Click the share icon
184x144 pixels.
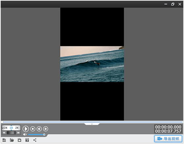coord(35,140)
